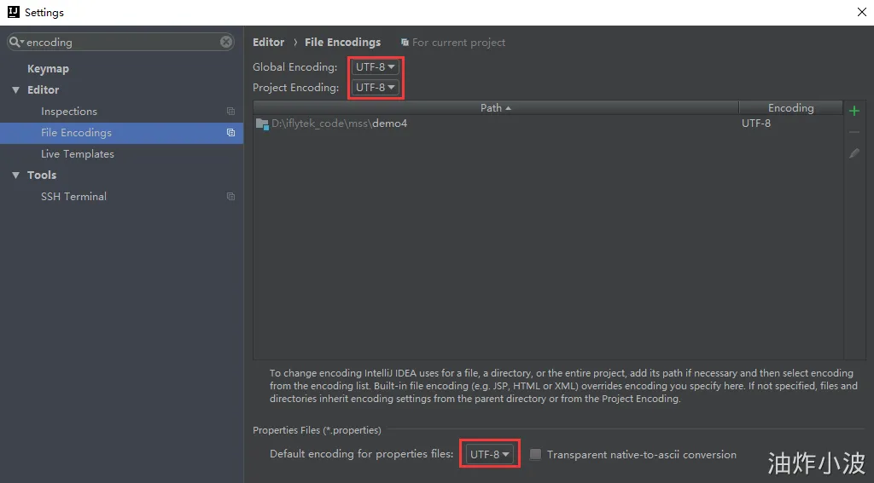Click the project-level icon next to SSH Terminal
The height and width of the screenshot is (483, 874).
(x=230, y=197)
